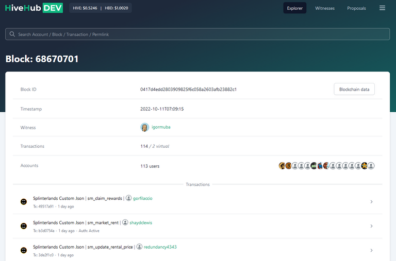Viewport: 396px width, 261px height.
Task: Click 'Tx: 3de2f1c0' transaction ID text
Action: pyautogui.click(x=43, y=255)
